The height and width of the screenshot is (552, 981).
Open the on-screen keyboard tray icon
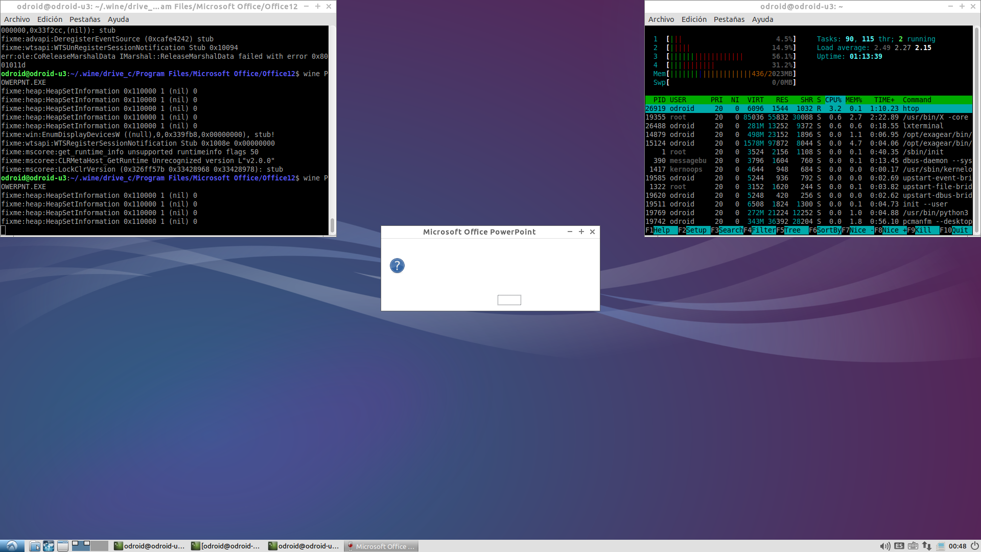click(913, 546)
